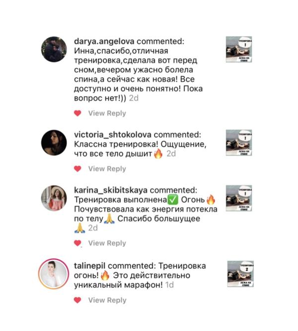Toggle heart on karina_skibitskaya's comment
The width and height of the screenshot is (298, 331).
click(x=77, y=243)
